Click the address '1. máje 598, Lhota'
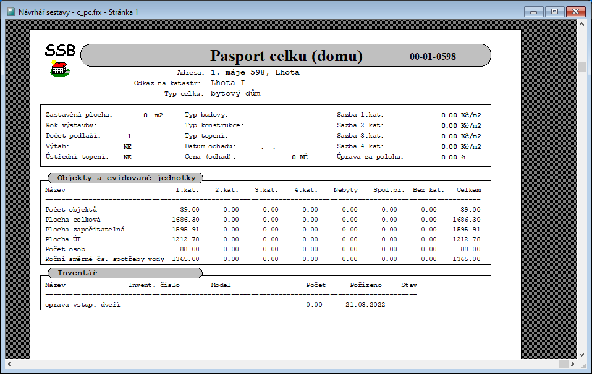This screenshot has width=592, height=374. [x=255, y=72]
